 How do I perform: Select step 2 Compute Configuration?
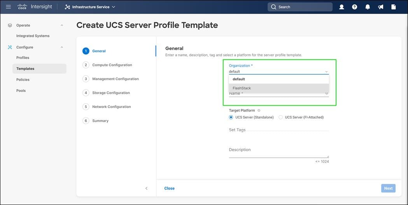click(107, 65)
